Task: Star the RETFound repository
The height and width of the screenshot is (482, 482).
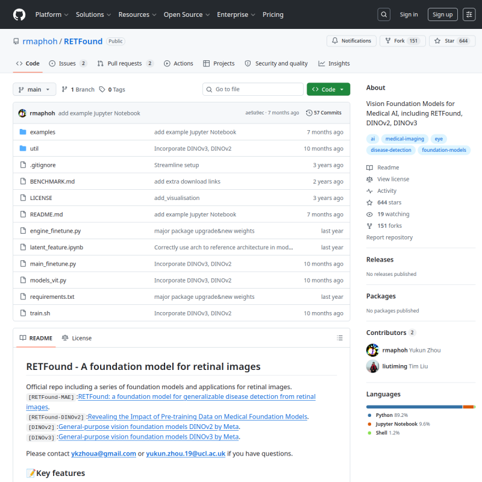Action: [x=452, y=41]
